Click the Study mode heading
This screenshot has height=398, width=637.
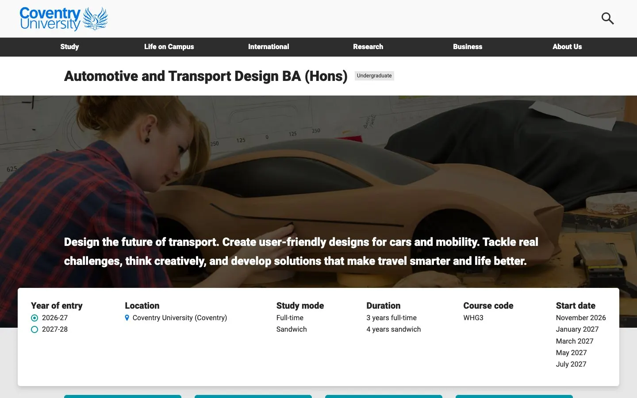pyautogui.click(x=300, y=306)
